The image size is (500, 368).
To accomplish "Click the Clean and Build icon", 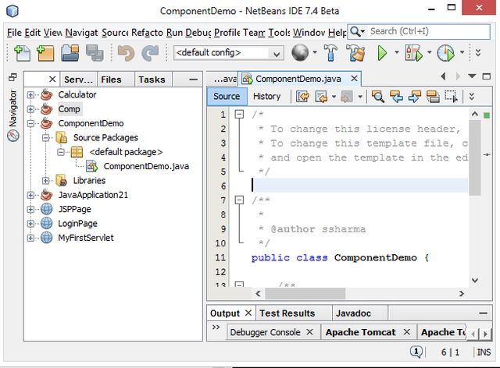I will (355, 53).
